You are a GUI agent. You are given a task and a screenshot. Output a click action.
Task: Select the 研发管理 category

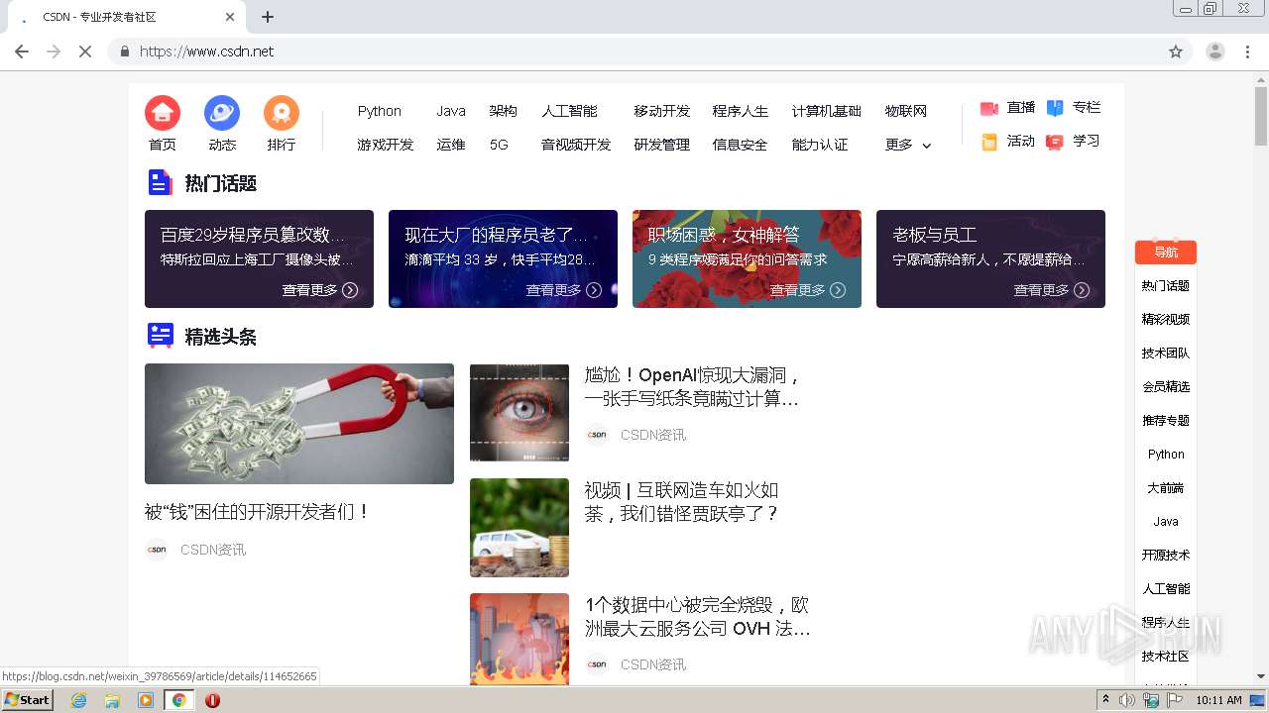pyautogui.click(x=662, y=145)
